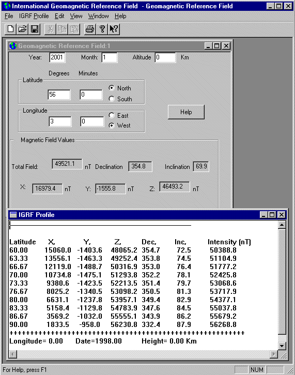This screenshot has height=375, width=295.
Task: Open the Window menu
Action: tap(98, 16)
